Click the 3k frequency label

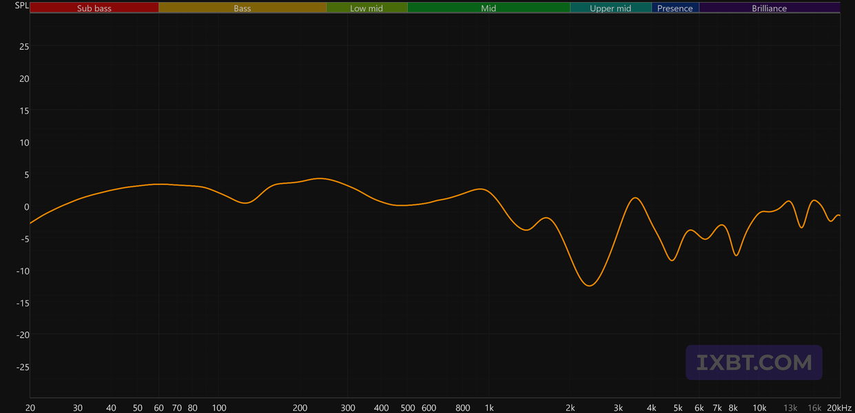tap(618, 407)
